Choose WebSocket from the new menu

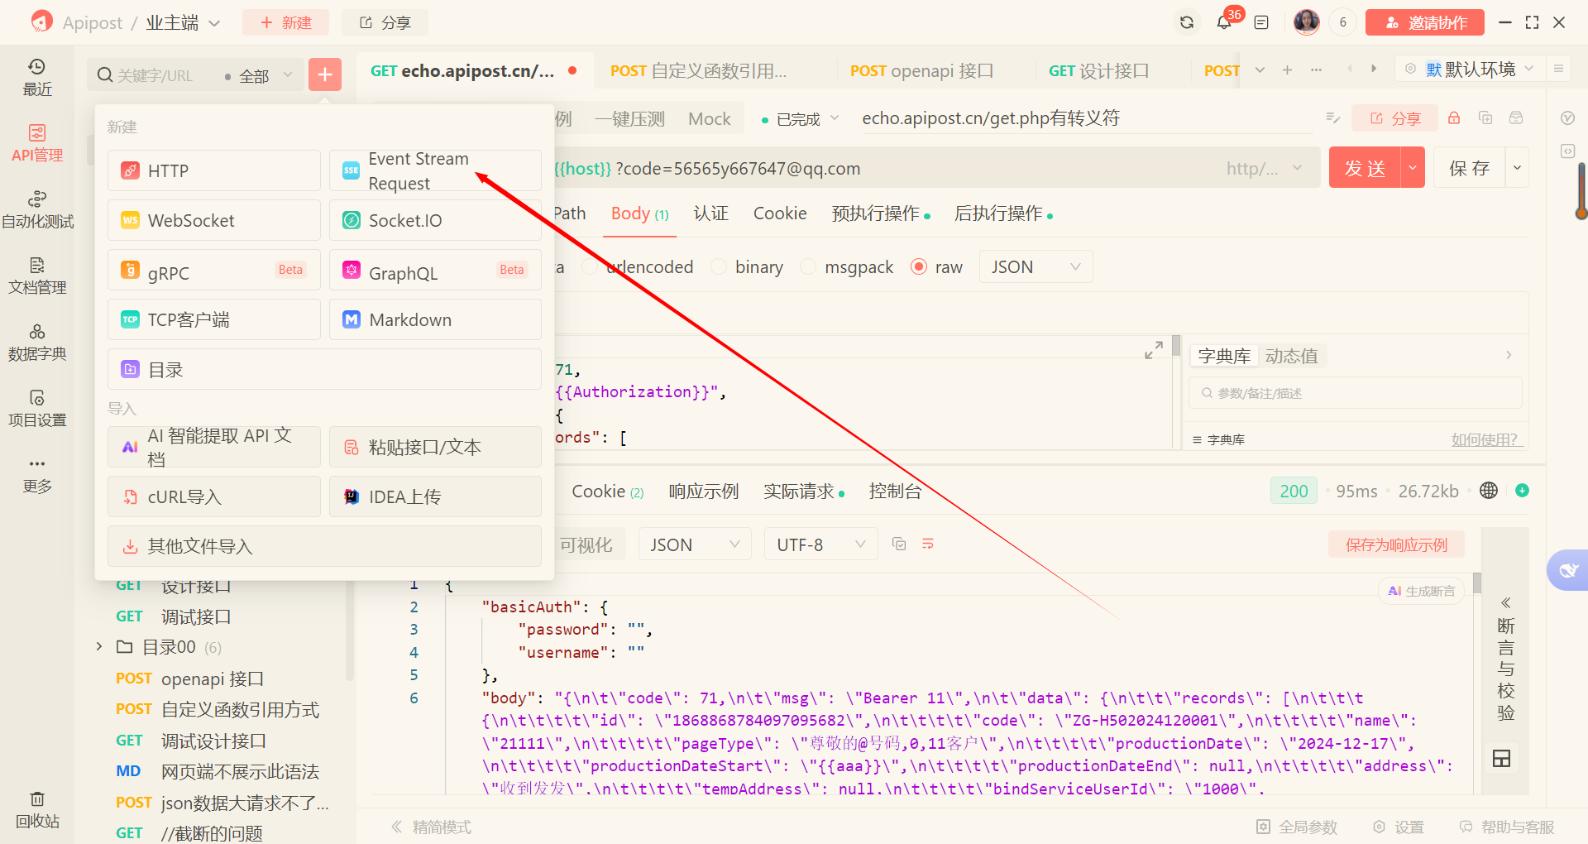click(214, 220)
